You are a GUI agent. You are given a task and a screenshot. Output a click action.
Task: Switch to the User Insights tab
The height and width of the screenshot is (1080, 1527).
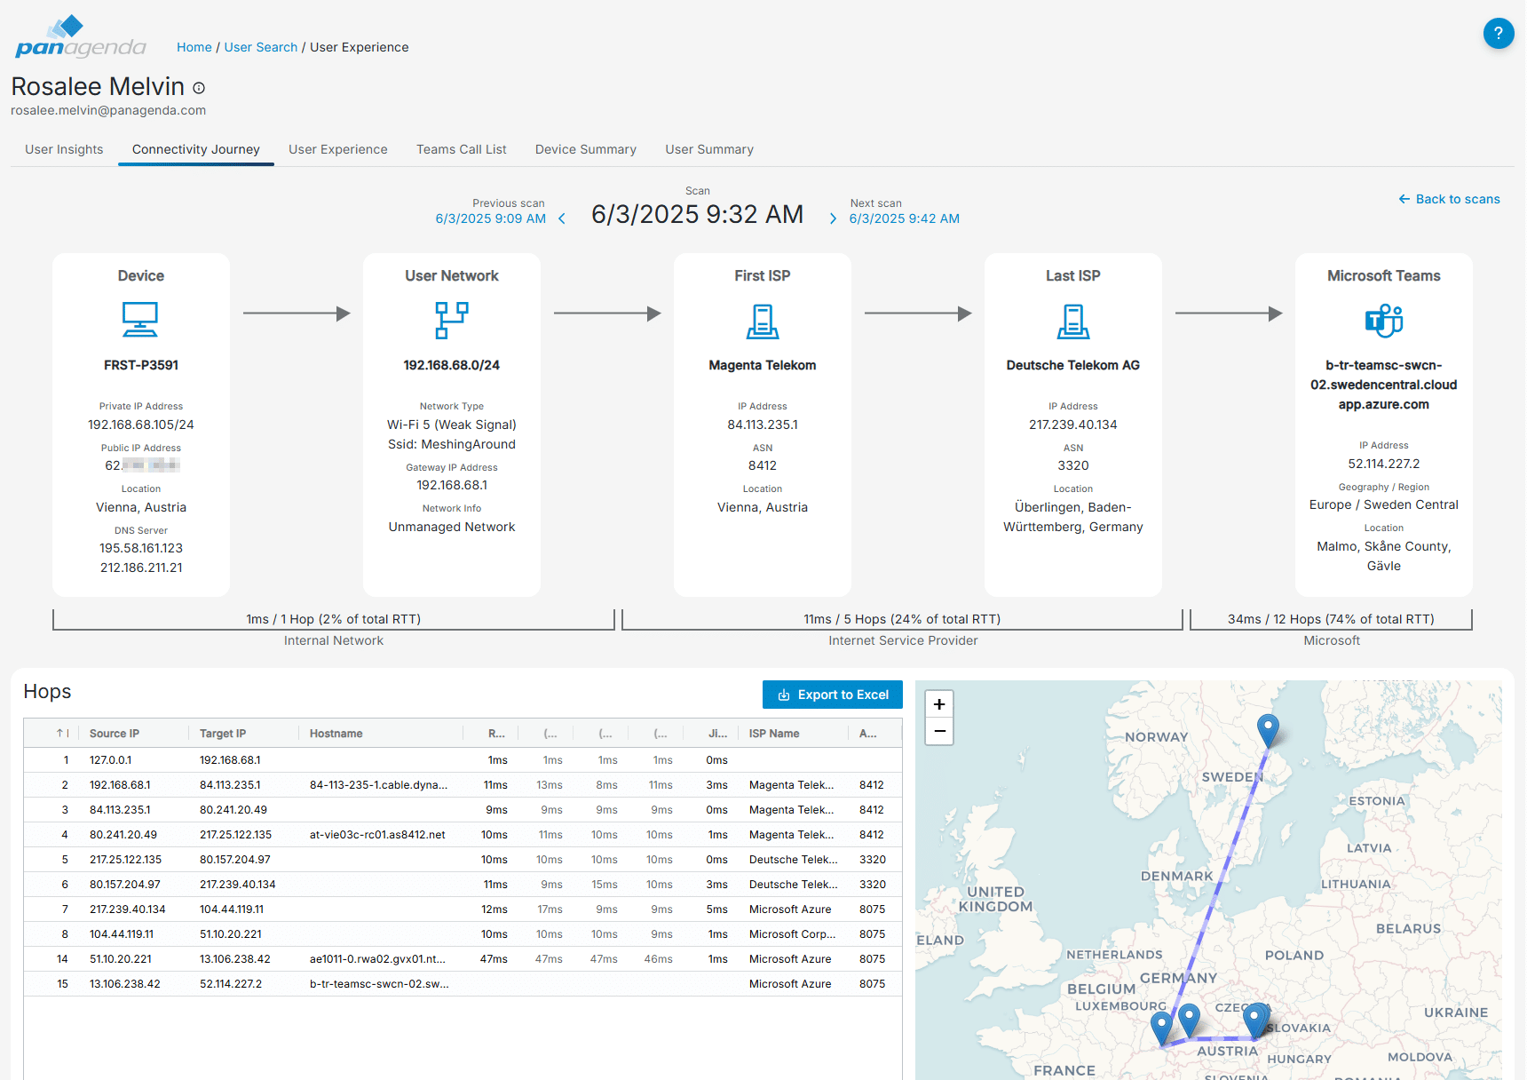[64, 149]
